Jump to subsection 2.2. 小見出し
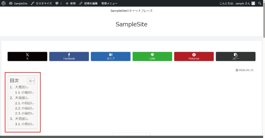 point(24,108)
